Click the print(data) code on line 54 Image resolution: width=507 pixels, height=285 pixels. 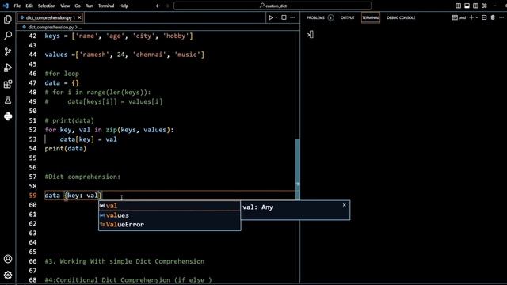click(x=66, y=149)
